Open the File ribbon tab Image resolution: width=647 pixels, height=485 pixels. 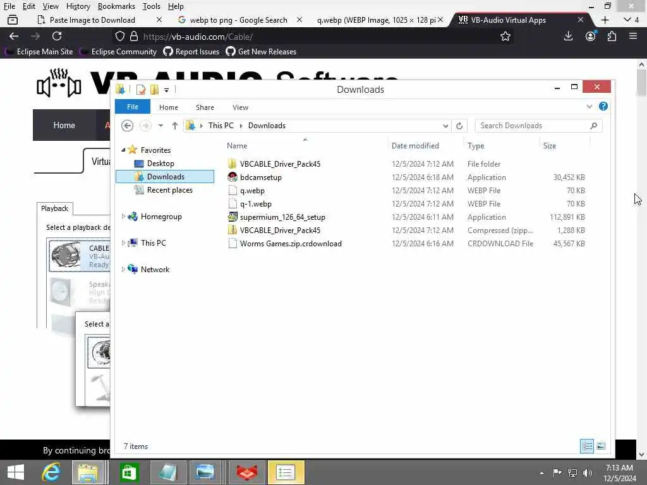pos(133,107)
